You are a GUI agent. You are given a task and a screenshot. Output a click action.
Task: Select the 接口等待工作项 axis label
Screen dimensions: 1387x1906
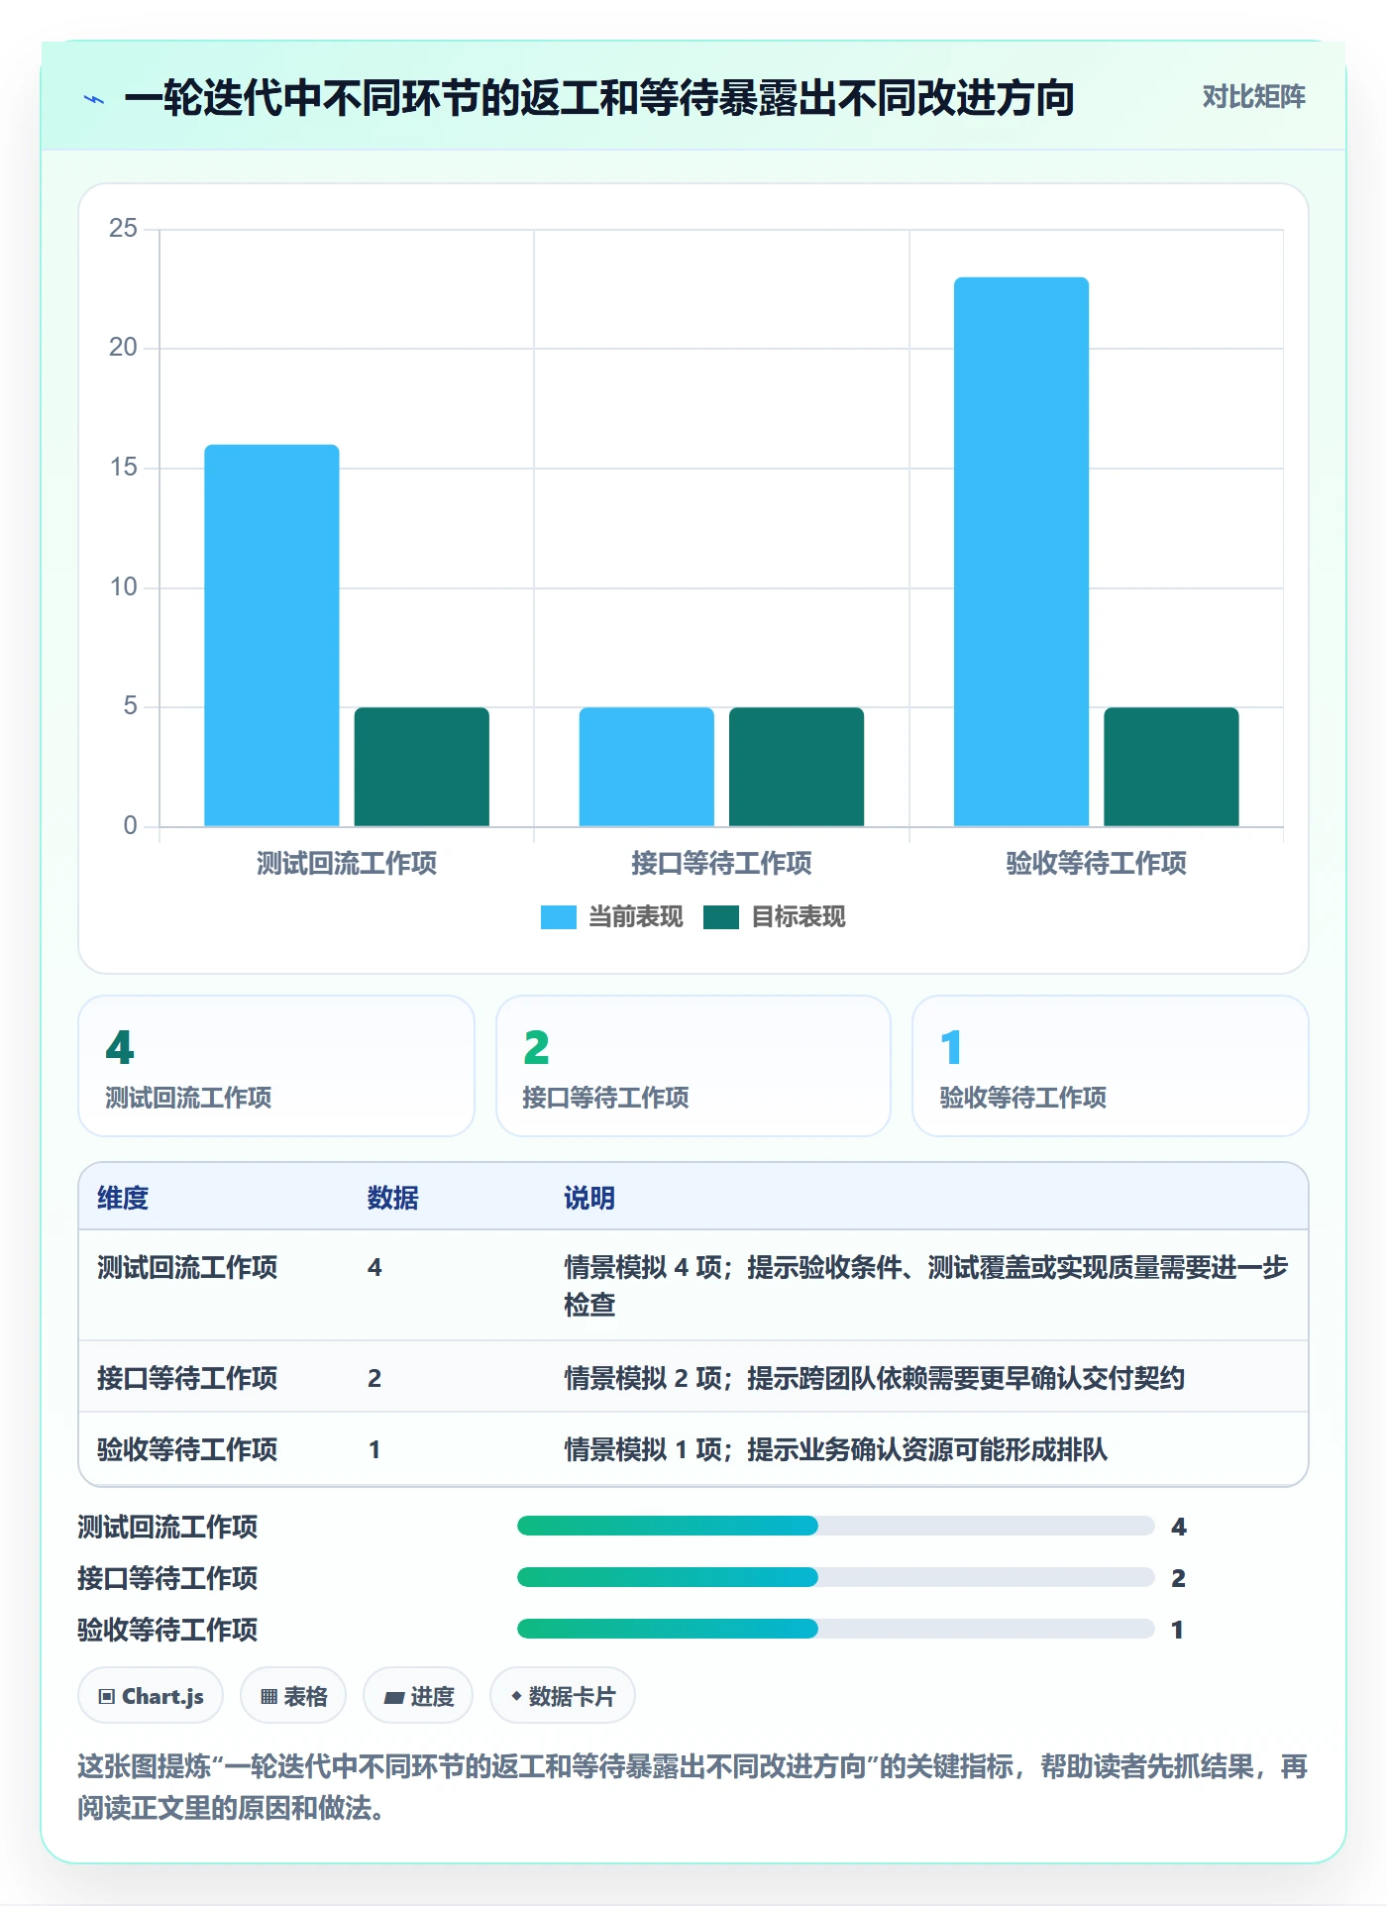click(721, 863)
